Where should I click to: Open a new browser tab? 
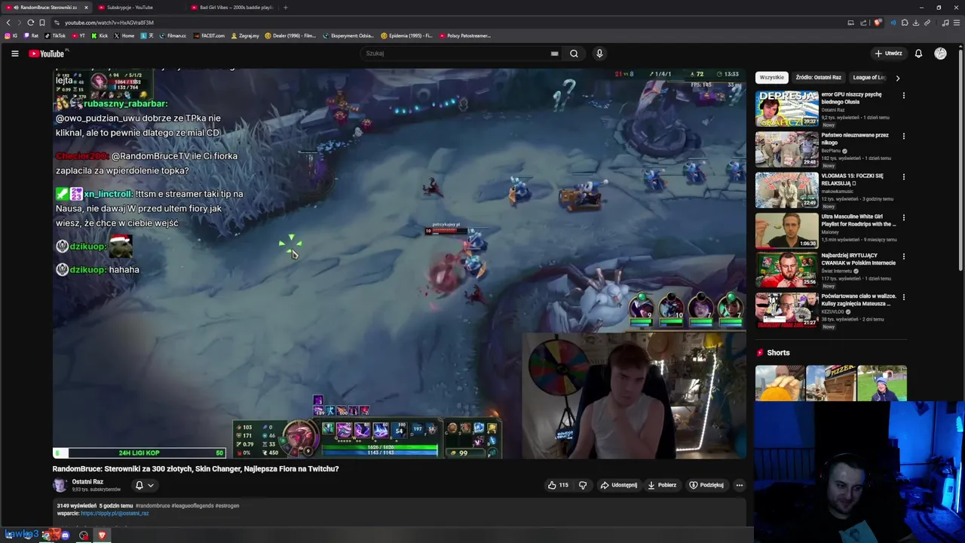pos(285,8)
